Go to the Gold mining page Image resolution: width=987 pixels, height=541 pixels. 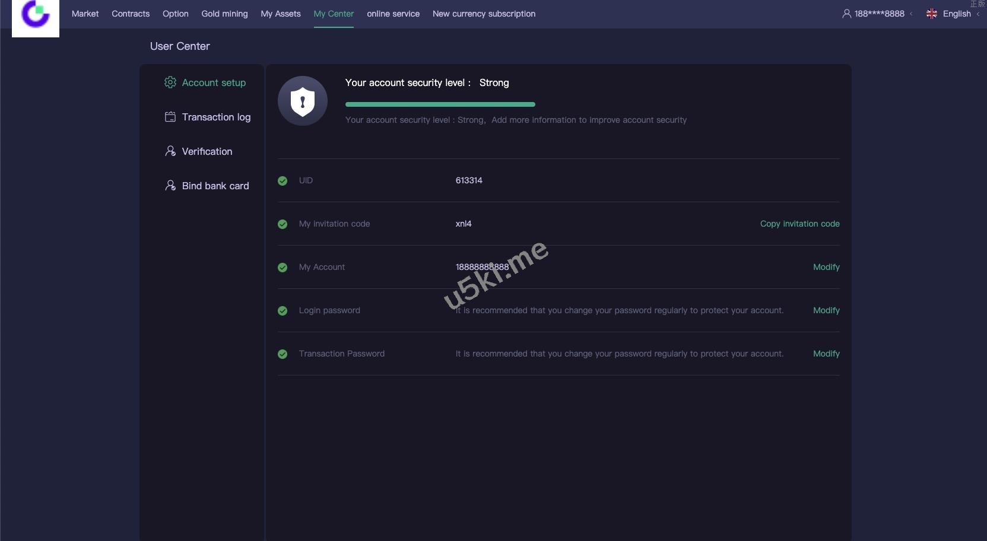coord(224,14)
